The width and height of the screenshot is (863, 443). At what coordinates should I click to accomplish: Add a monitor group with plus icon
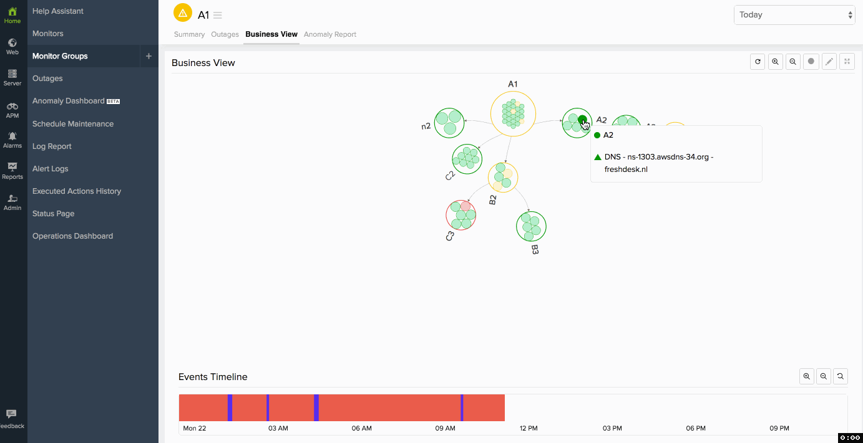pos(149,56)
